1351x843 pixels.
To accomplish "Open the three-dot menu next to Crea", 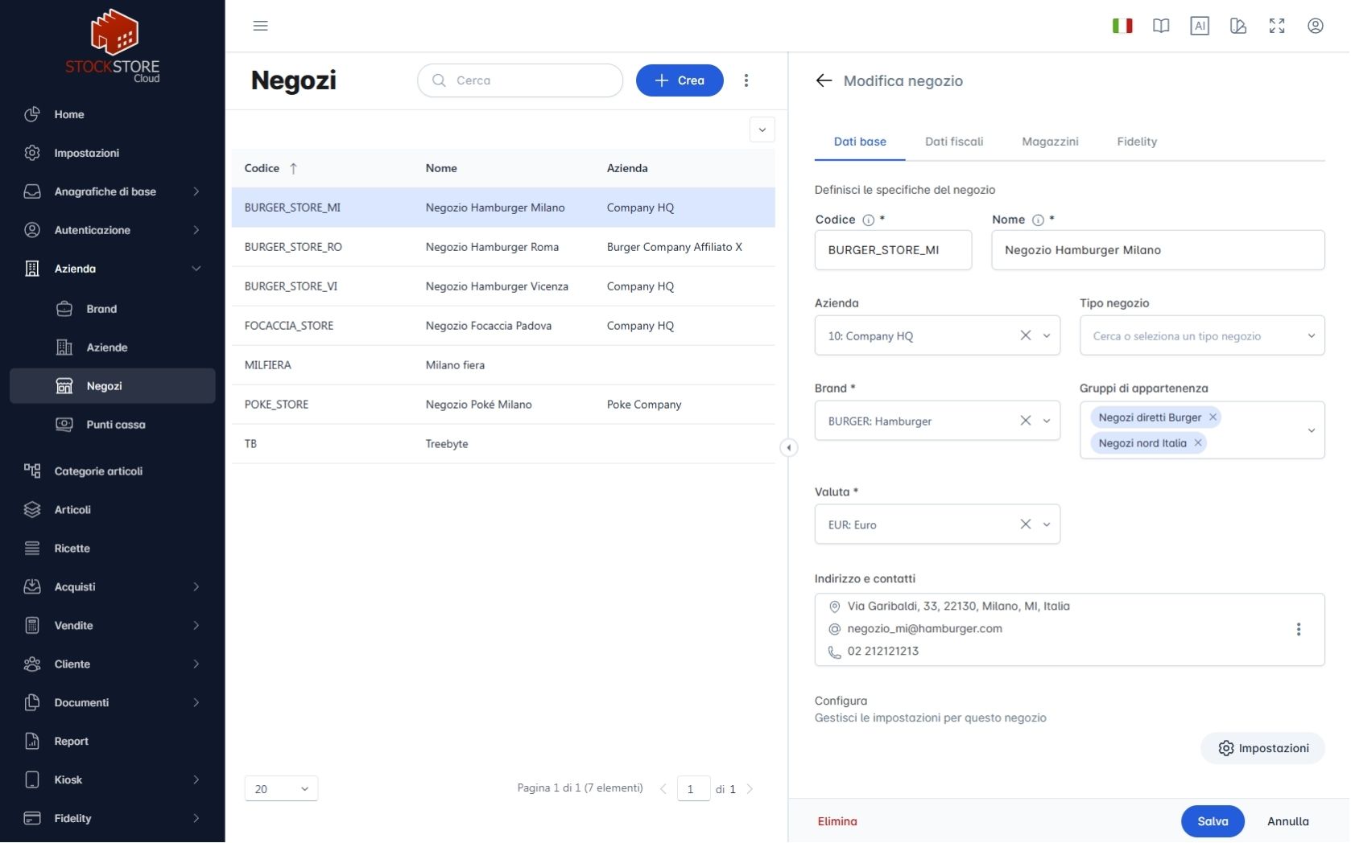I will coord(746,80).
